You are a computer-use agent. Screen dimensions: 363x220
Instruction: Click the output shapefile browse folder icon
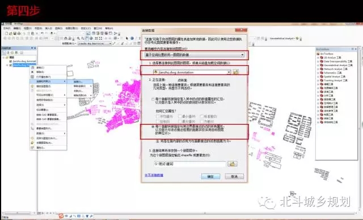(232, 164)
